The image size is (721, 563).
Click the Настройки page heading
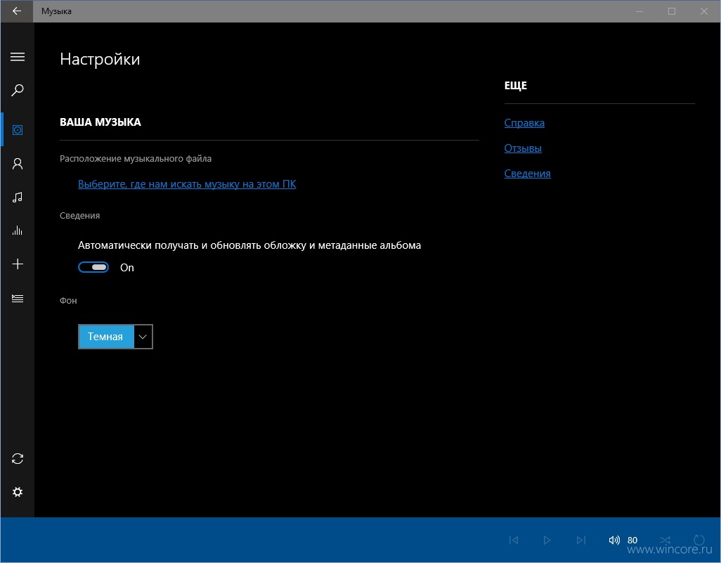coord(100,59)
